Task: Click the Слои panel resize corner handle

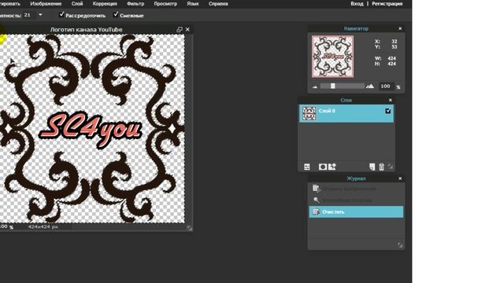Action: 391,166
